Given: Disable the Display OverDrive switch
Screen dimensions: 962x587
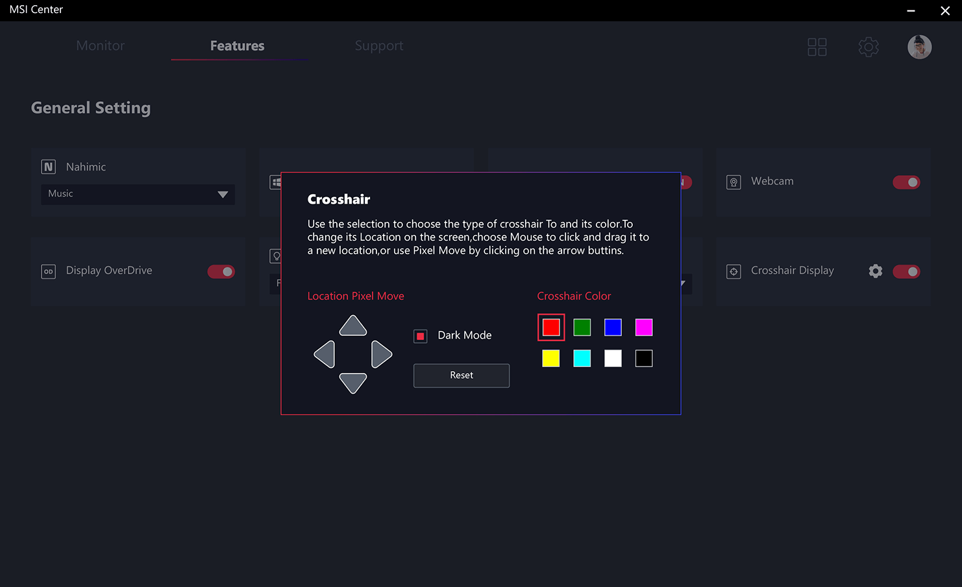Looking at the screenshot, I should point(221,271).
